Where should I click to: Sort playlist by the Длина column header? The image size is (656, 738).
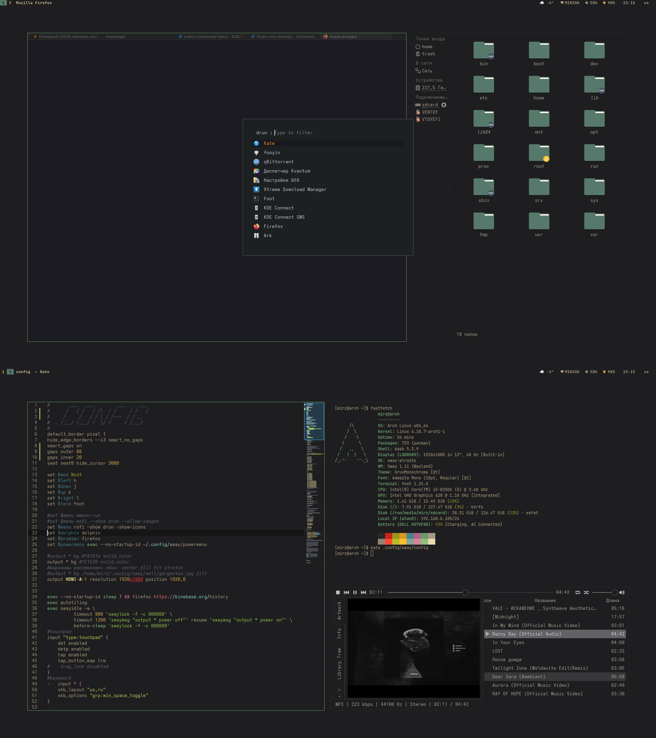(x=612, y=601)
